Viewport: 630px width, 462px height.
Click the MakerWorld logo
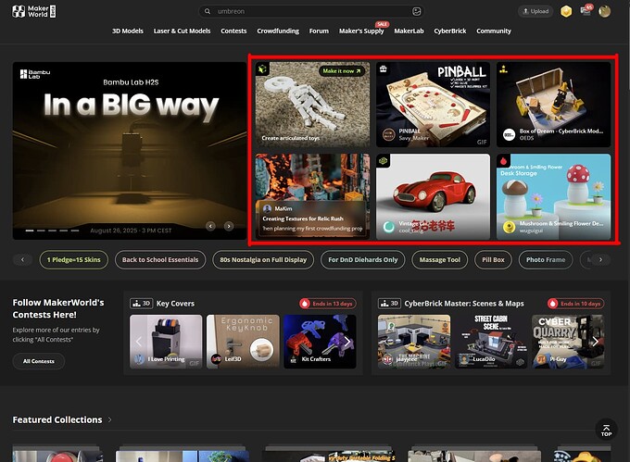(x=34, y=11)
